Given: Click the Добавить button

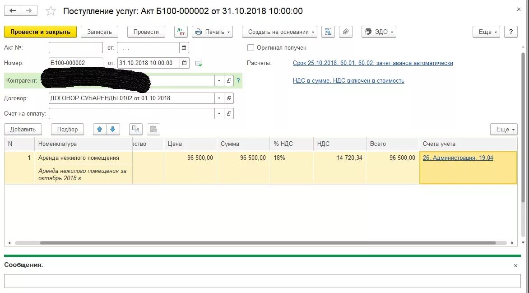Looking at the screenshot, I should pos(23,129).
